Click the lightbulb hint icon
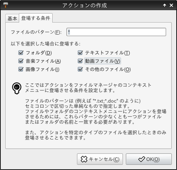Screen dimensions: 177x170 point(17,88)
